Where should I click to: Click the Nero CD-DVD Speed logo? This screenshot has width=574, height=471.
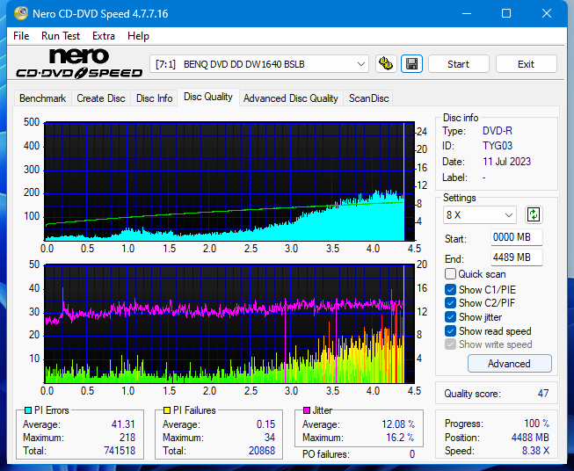point(79,63)
